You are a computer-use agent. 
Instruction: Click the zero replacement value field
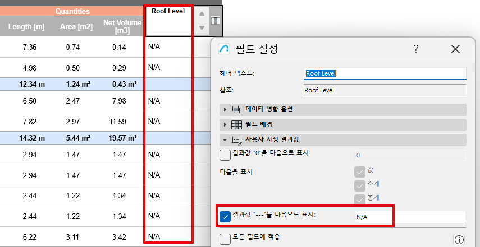coord(410,155)
